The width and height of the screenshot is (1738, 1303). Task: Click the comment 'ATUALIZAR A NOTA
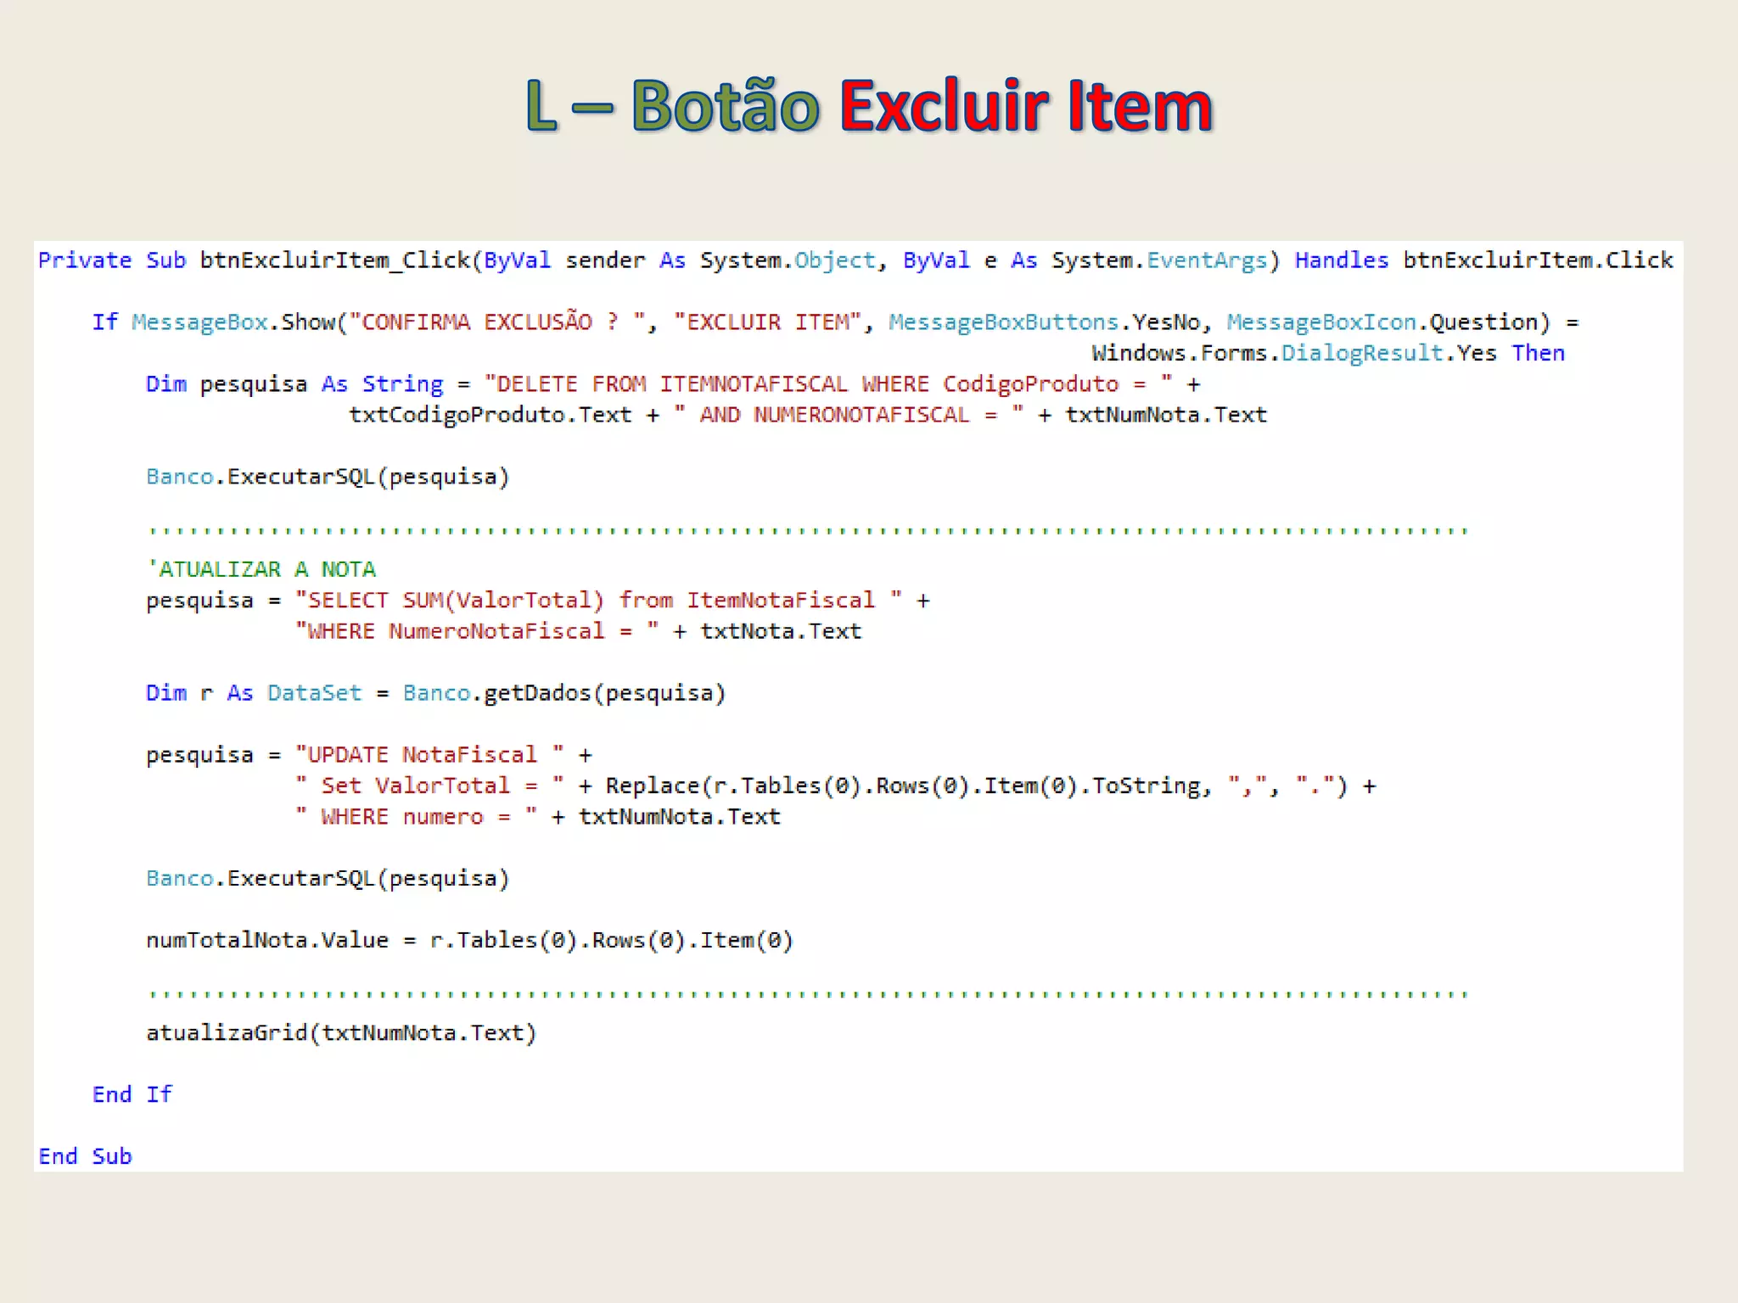261,569
